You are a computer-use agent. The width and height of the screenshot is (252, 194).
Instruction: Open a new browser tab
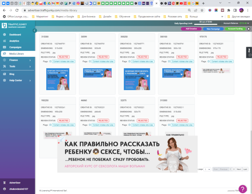tap(203, 3)
